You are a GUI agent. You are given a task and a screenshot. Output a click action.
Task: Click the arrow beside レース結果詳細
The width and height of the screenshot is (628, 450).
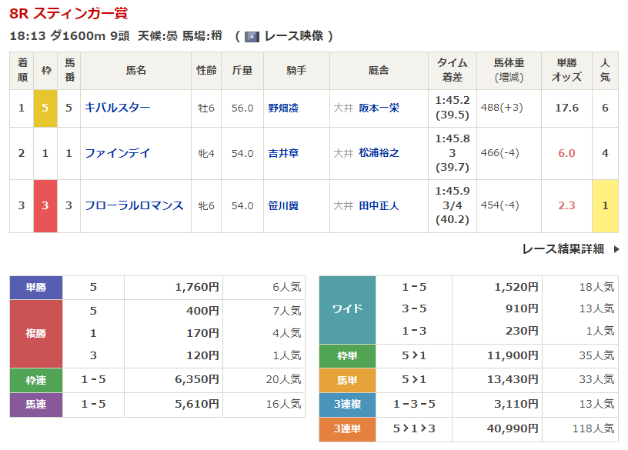(616, 249)
